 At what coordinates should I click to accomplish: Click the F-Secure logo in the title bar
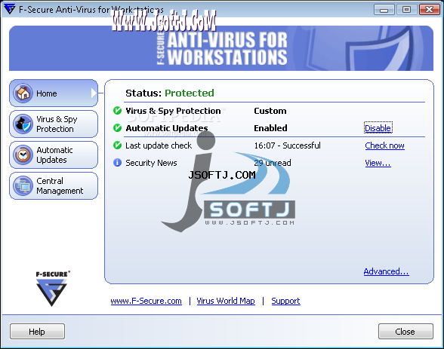[9, 9]
